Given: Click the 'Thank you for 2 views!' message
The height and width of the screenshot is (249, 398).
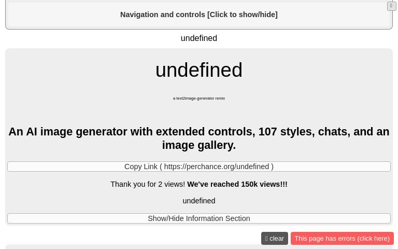Looking at the screenshot, I should tap(147, 184).
